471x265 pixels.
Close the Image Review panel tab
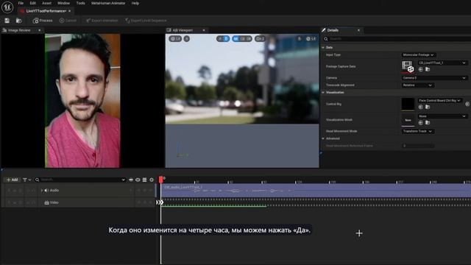point(39,30)
